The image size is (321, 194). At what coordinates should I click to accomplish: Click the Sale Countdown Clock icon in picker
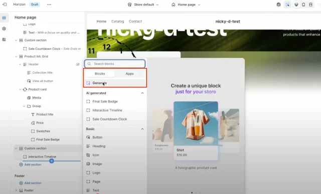88,119
